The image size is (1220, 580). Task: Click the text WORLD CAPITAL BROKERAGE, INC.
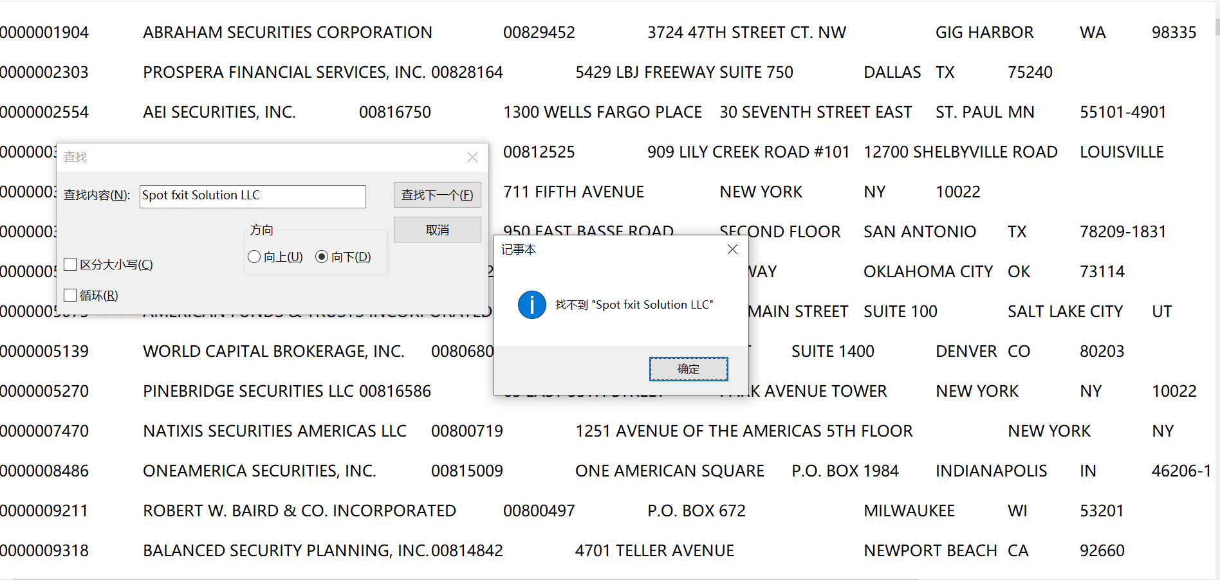(273, 351)
